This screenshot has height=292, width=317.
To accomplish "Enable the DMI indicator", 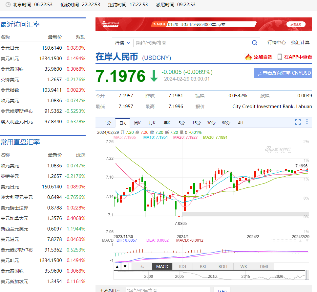I will pos(264,266).
